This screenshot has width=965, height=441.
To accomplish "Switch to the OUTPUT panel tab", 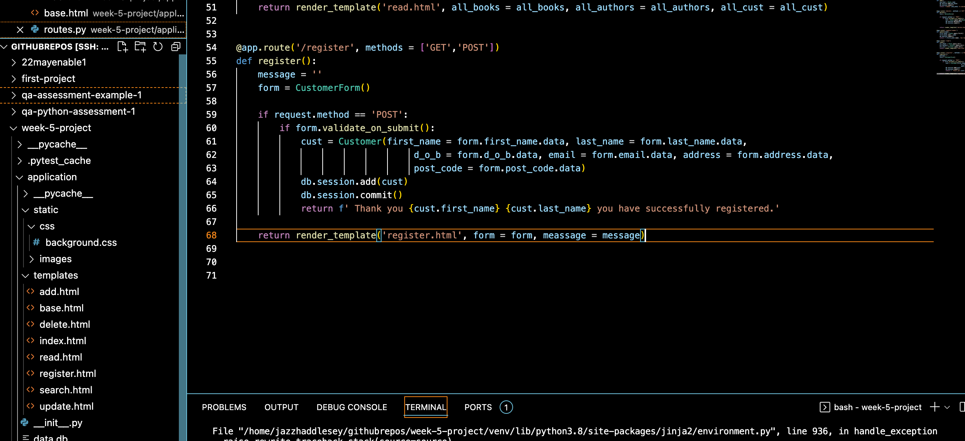I will [281, 407].
